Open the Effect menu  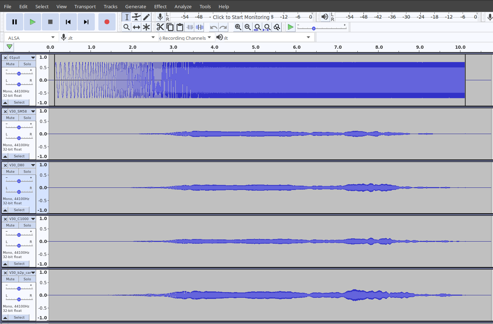click(160, 6)
